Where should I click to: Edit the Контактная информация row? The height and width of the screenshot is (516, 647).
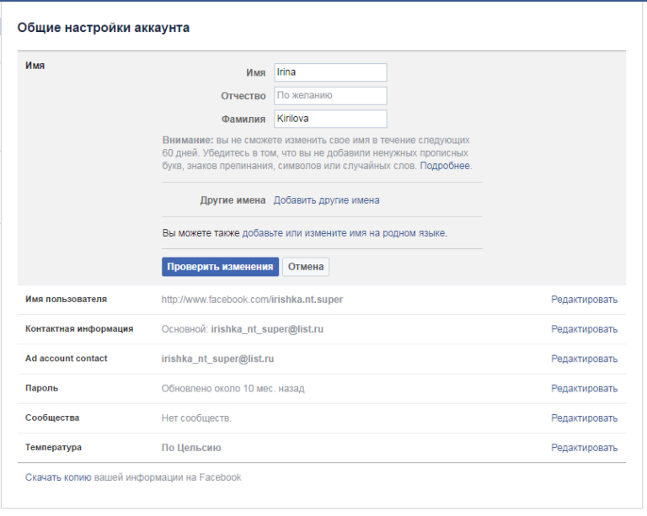(585, 329)
